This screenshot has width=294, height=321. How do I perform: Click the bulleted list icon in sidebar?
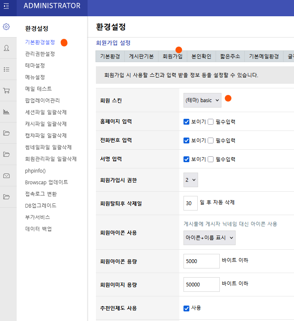(6, 69)
